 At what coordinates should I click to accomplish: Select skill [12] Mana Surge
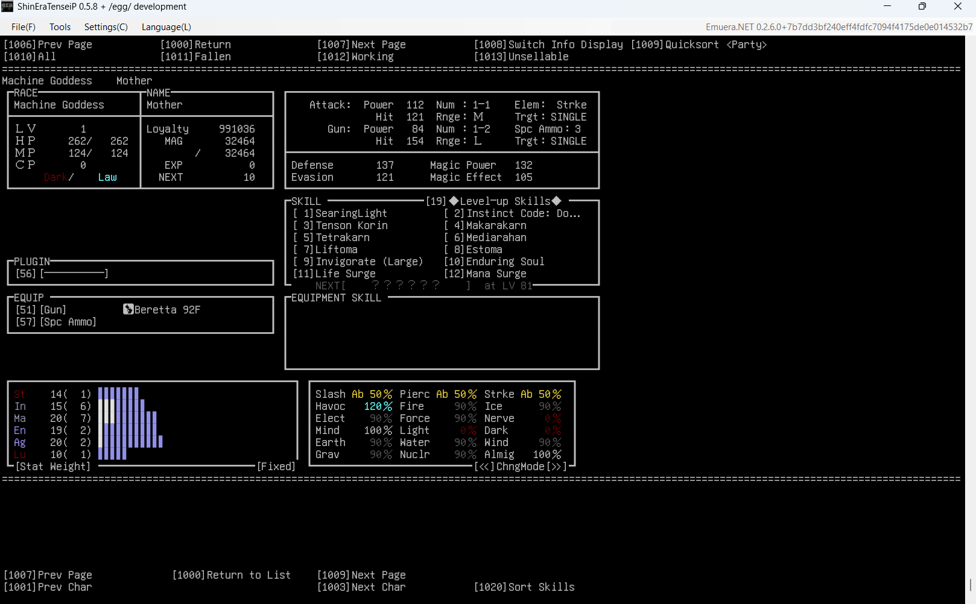tap(485, 274)
